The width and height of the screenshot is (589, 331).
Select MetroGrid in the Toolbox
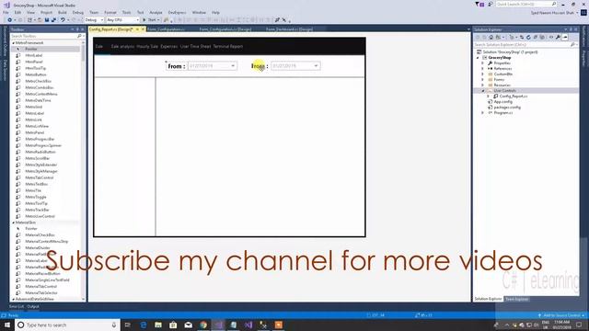tap(33, 107)
